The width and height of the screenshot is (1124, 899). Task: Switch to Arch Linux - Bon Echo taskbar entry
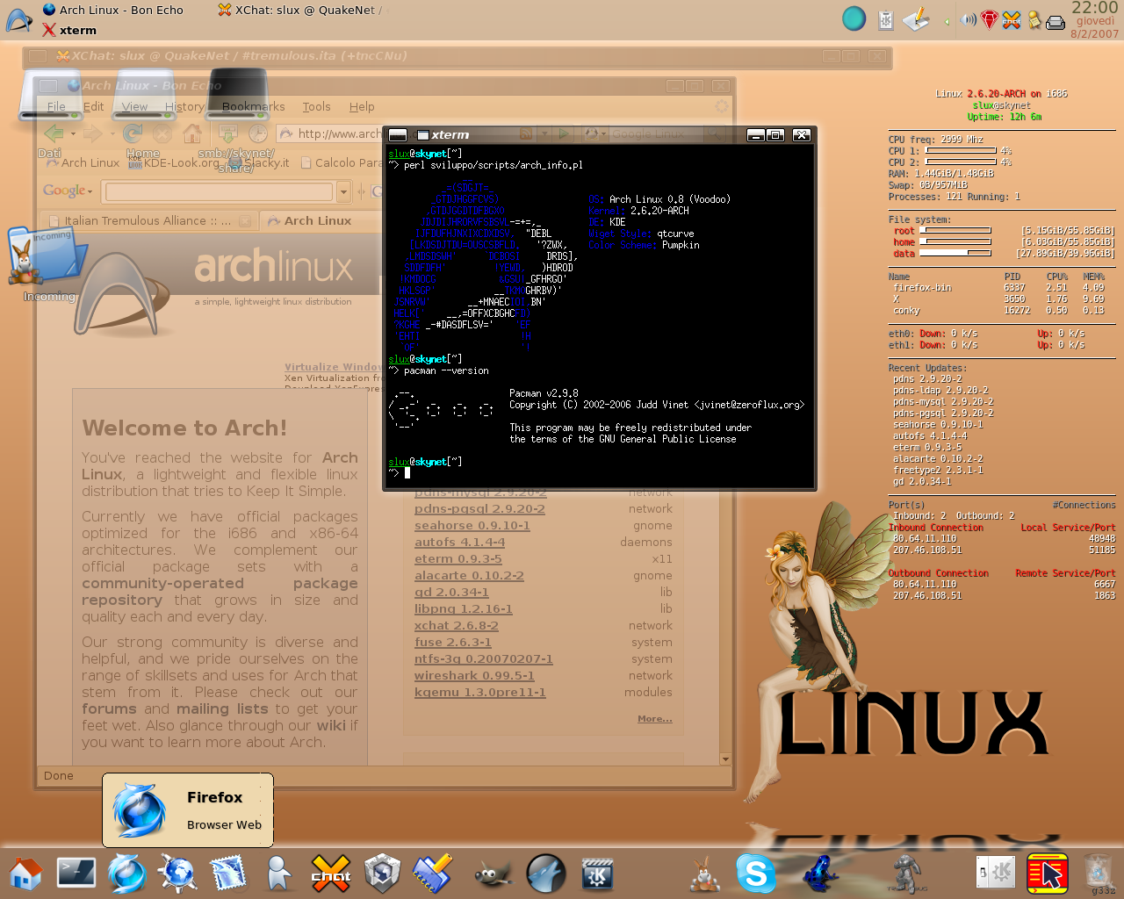[x=114, y=10]
